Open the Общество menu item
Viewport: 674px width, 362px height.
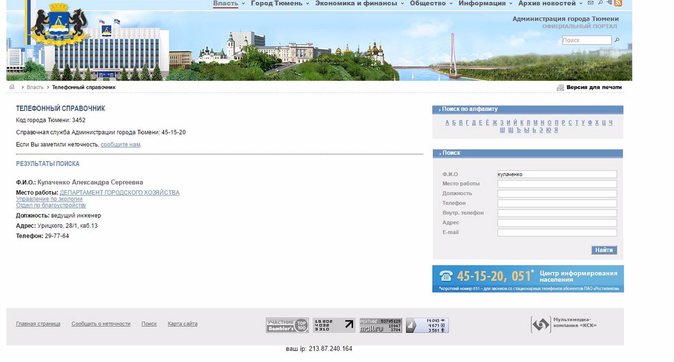428,3
